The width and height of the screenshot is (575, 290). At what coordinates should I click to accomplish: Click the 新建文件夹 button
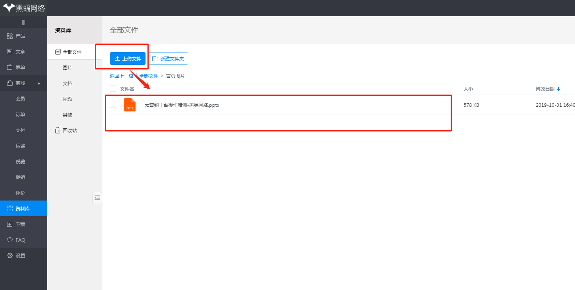(x=168, y=58)
